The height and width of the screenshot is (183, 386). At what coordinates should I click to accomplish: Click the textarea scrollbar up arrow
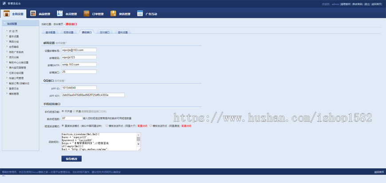tap(138, 135)
